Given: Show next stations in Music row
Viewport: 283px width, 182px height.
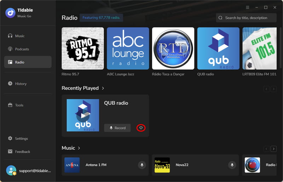Looking at the screenshot, I should pyautogui.click(x=273, y=149).
